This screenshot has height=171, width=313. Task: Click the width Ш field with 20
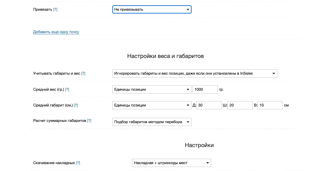tap(240, 105)
